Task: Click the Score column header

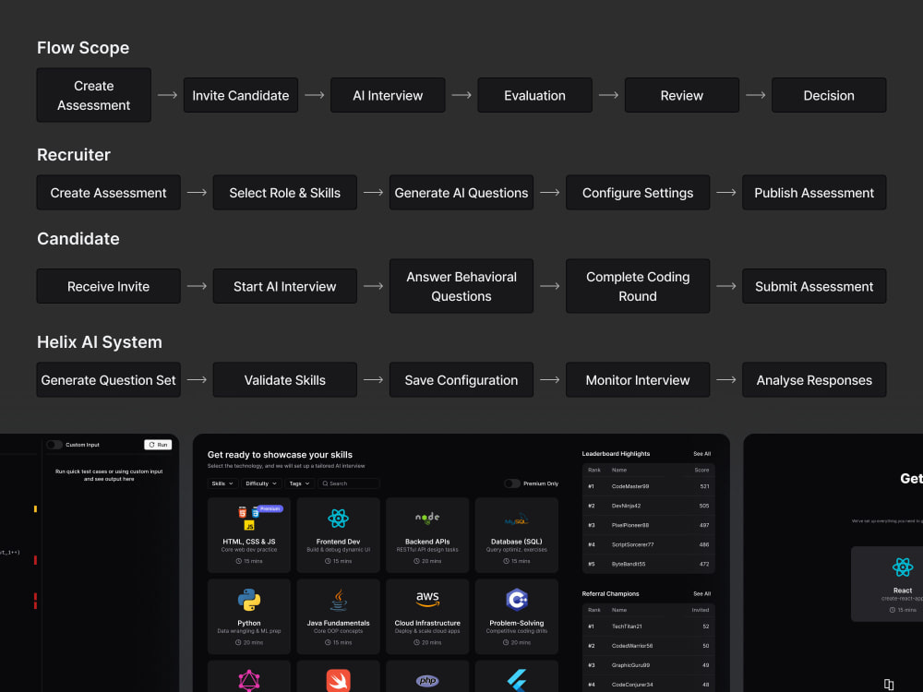Action: coord(701,471)
